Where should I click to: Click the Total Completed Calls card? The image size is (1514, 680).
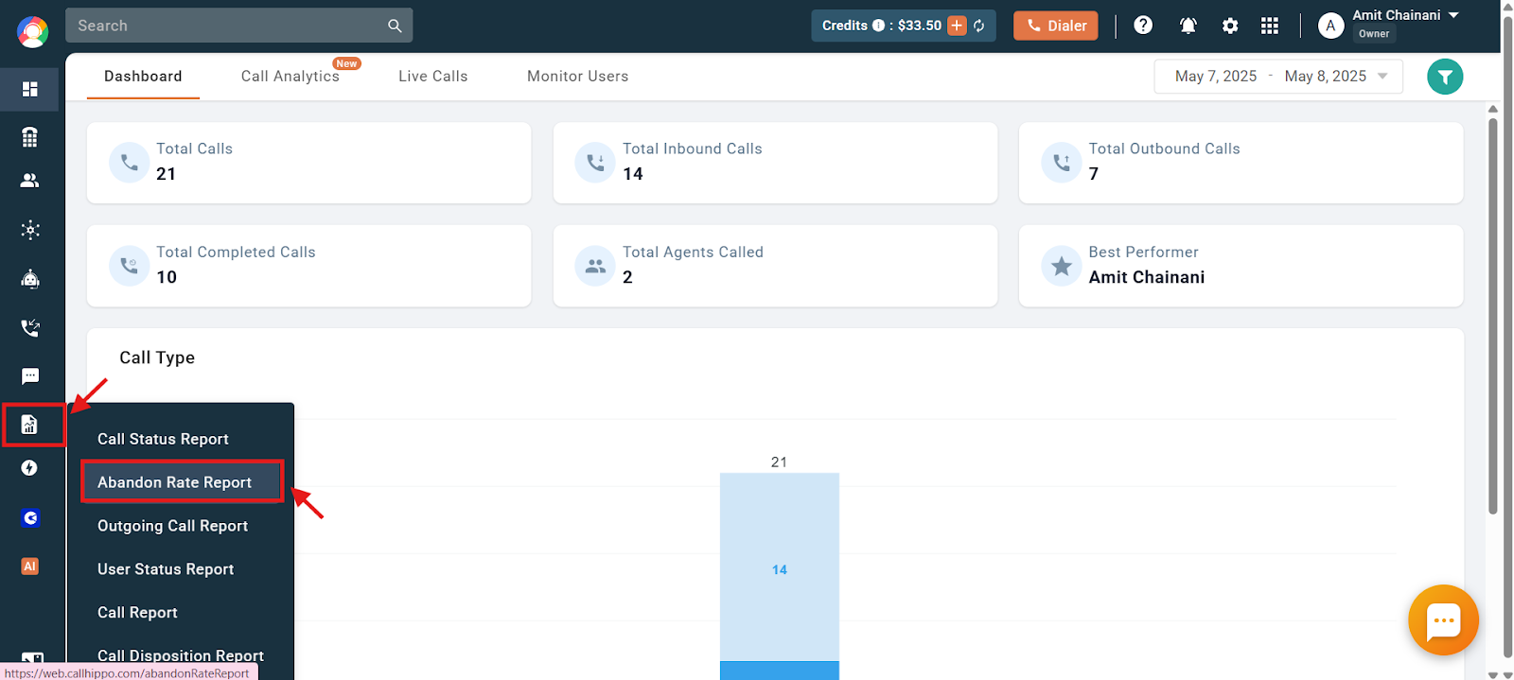point(308,266)
